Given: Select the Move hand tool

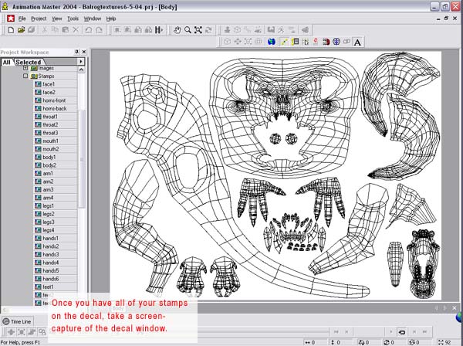Looking at the screenshot, I should click(x=177, y=29).
